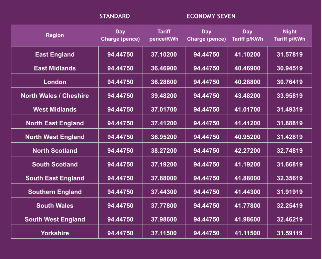Viewport: 322px width, 259px height.
Task: Click the 43.48200 day tariff value
Action: [247, 96]
